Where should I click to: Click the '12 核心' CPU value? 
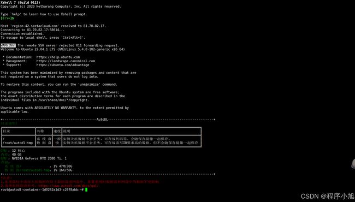tap(19, 151)
